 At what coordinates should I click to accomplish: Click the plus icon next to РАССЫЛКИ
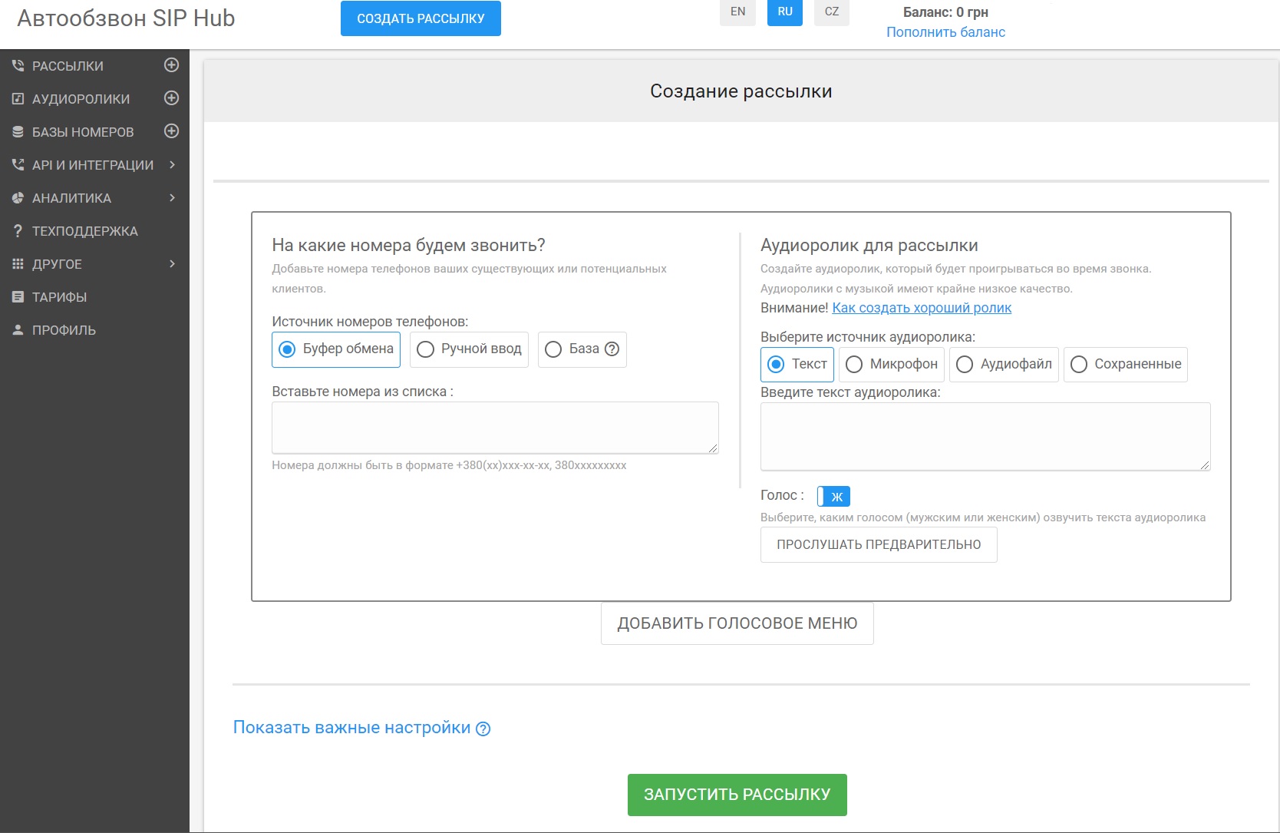172,65
